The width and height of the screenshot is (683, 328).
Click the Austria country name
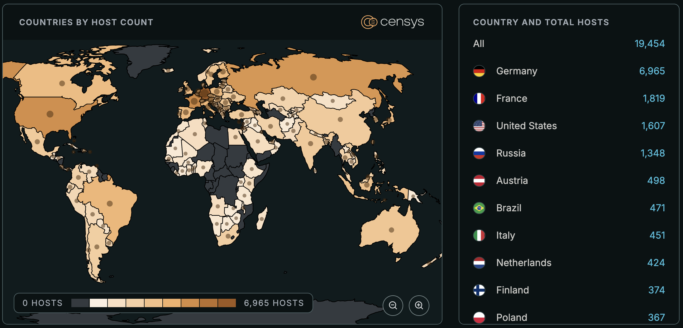512,180
